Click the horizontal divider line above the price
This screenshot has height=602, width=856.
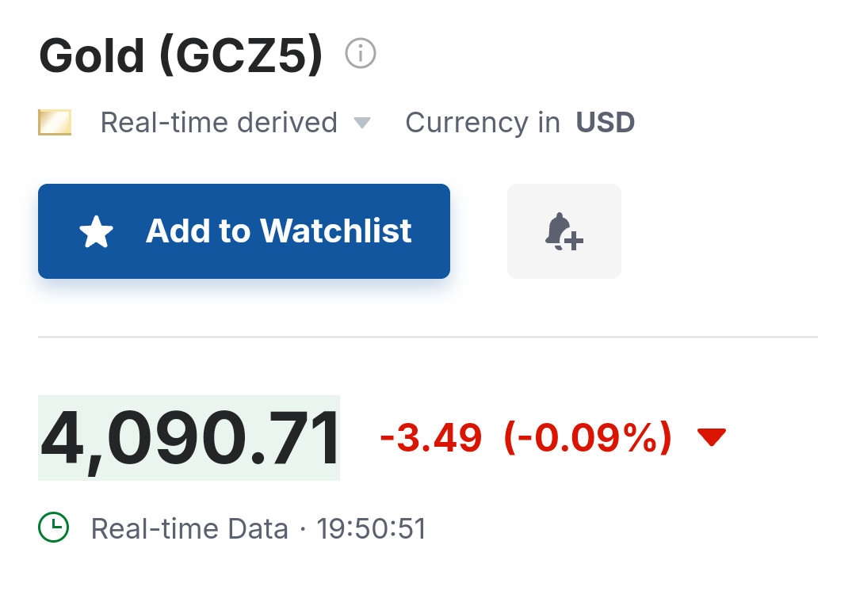[x=428, y=337]
